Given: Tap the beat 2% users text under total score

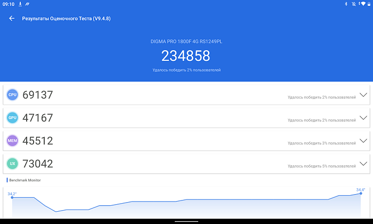Looking at the screenshot, I should [x=186, y=70].
